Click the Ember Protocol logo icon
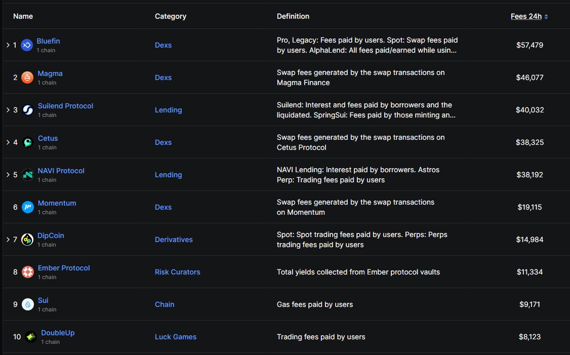570x355 pixels. tap(28, 272)
